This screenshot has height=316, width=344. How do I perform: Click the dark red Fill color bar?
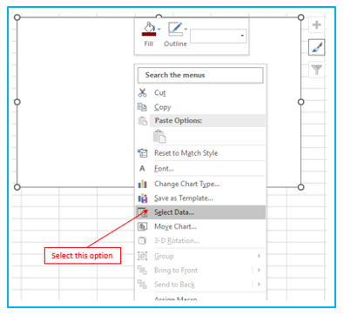[x=149, y=34]
